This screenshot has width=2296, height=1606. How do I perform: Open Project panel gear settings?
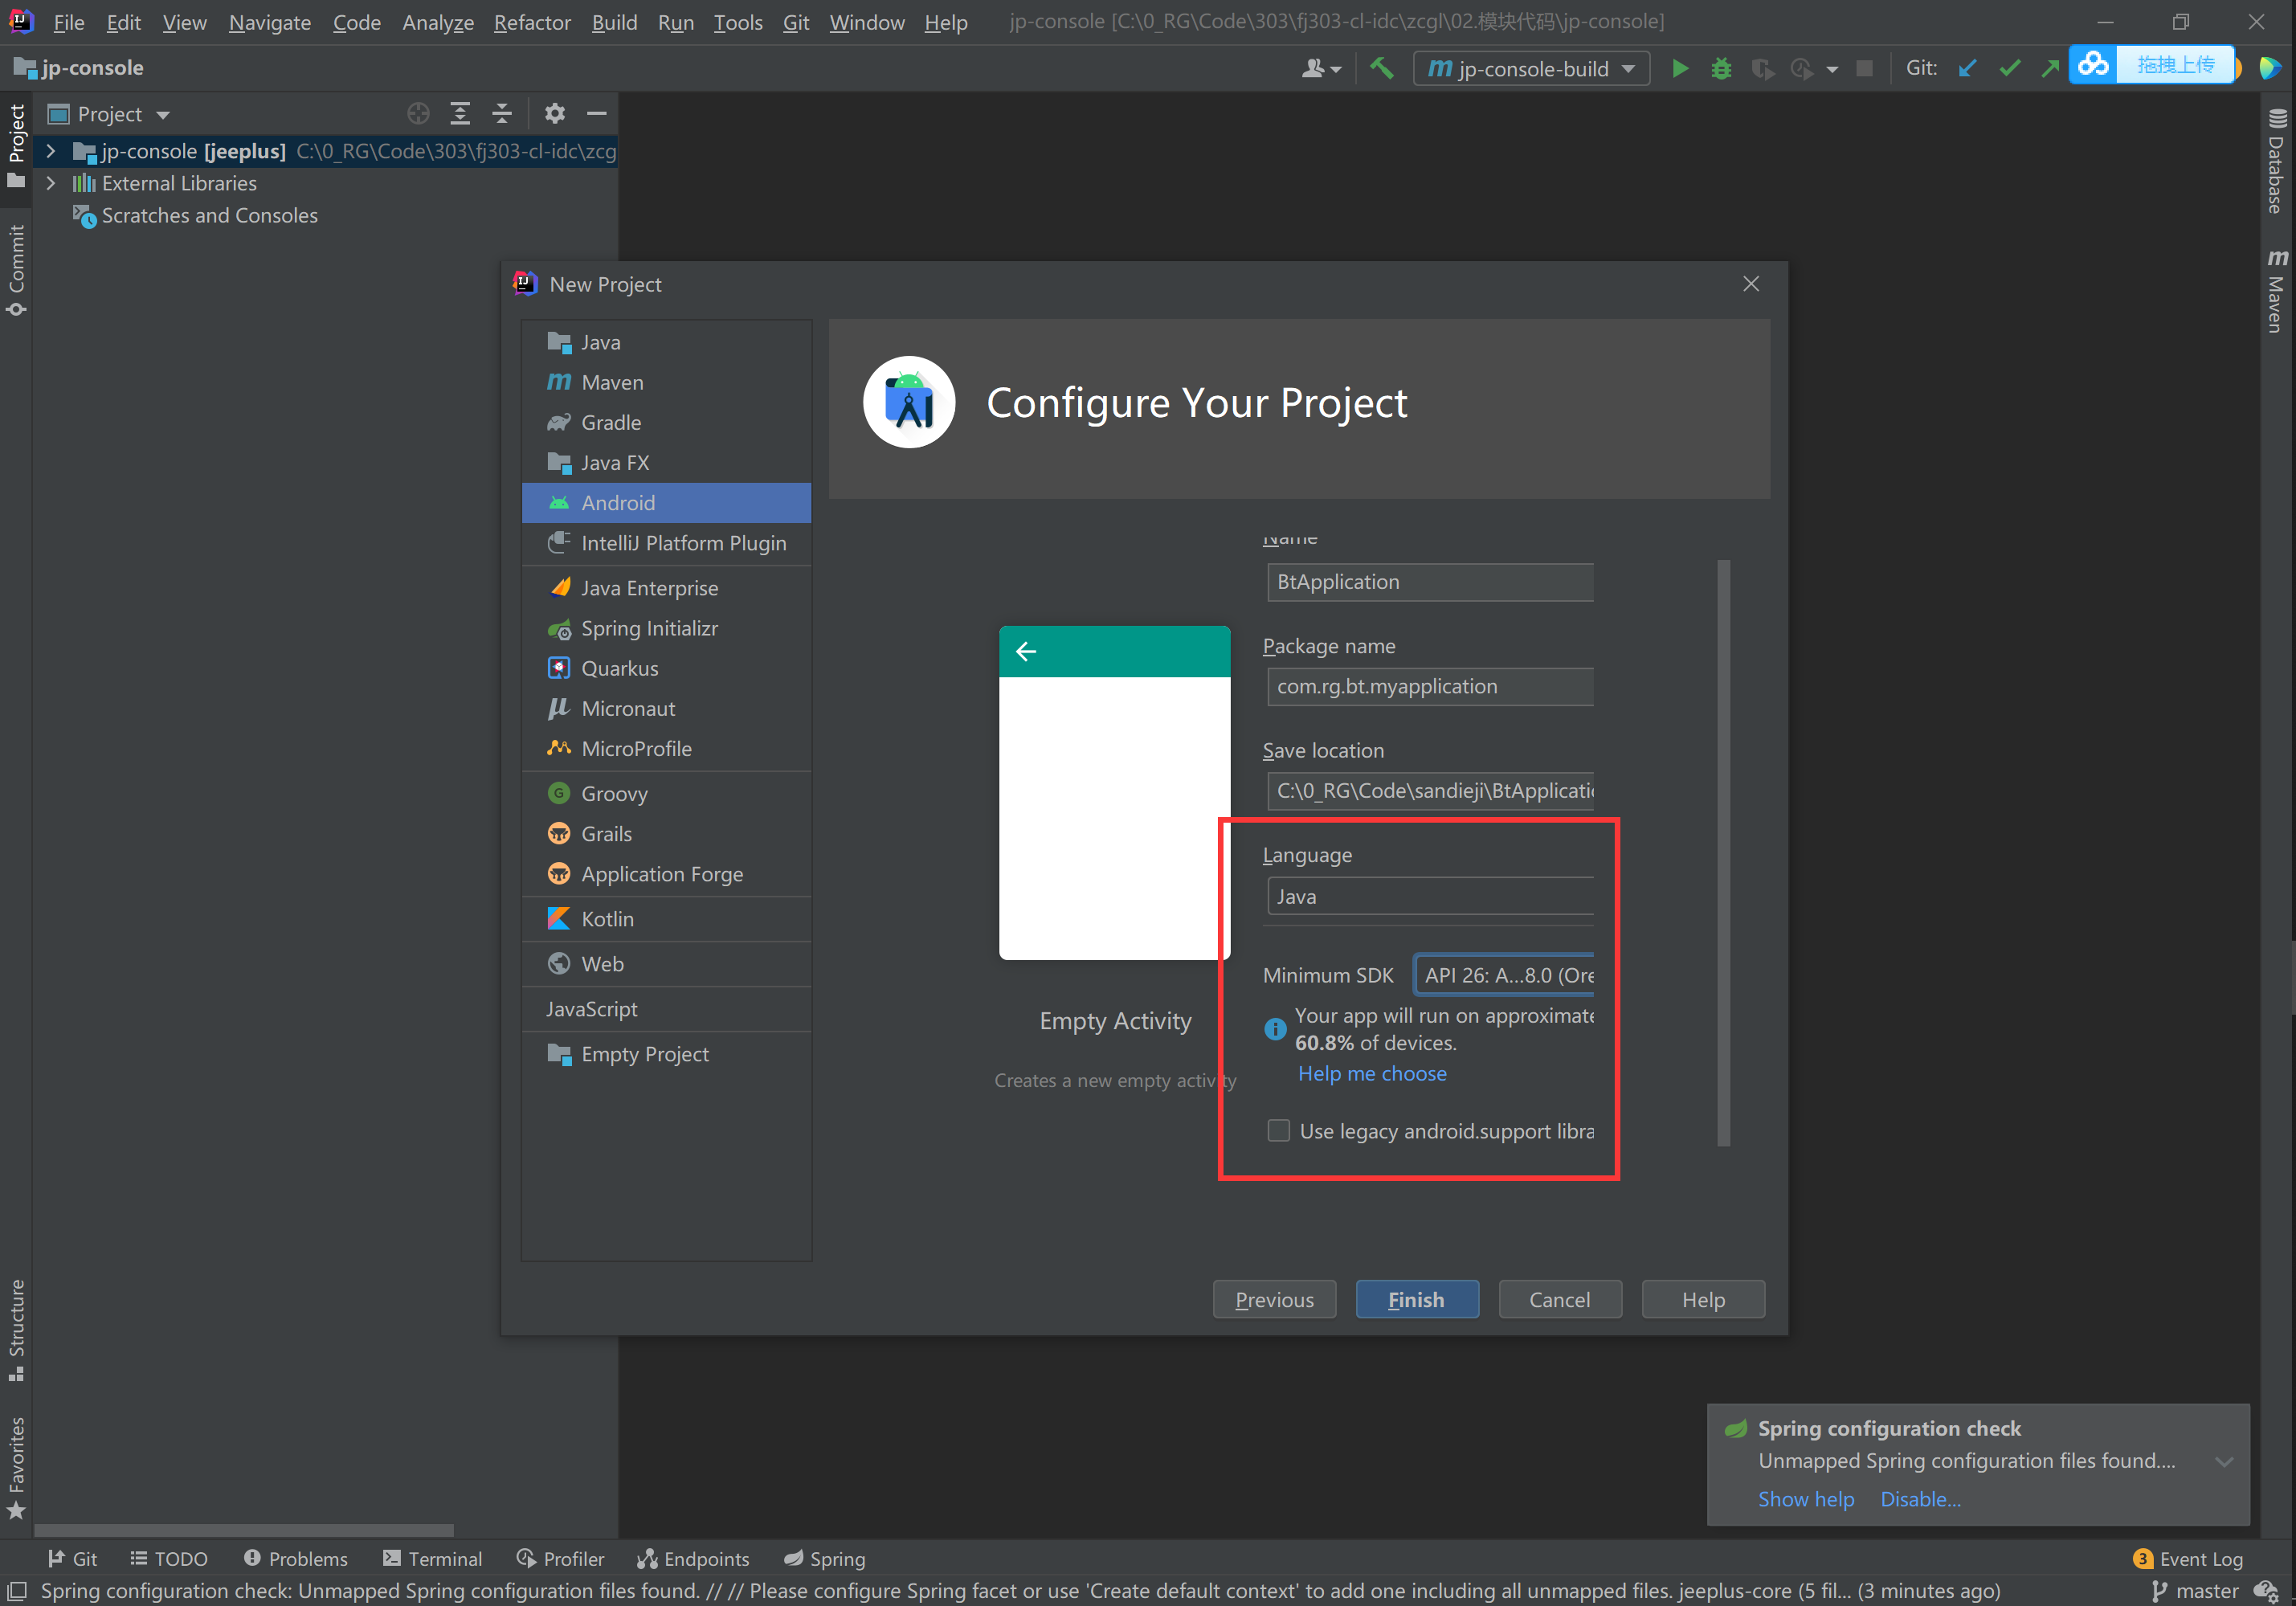pos(555,114)
